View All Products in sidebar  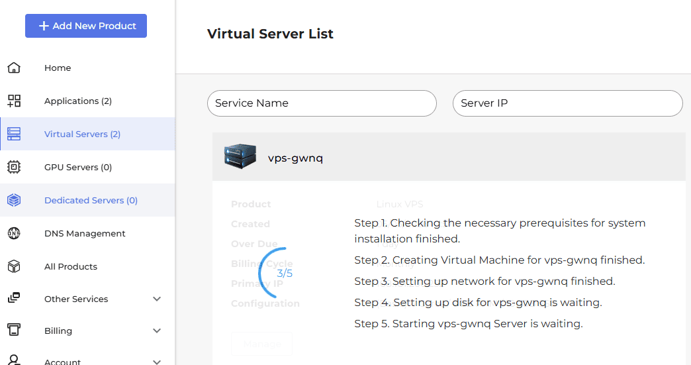71,267
